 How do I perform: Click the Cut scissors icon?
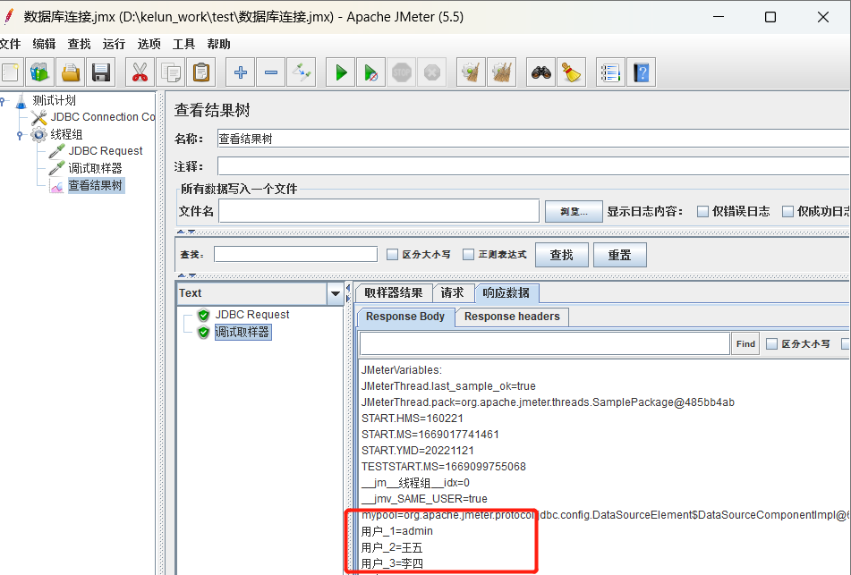click(140, 72)
